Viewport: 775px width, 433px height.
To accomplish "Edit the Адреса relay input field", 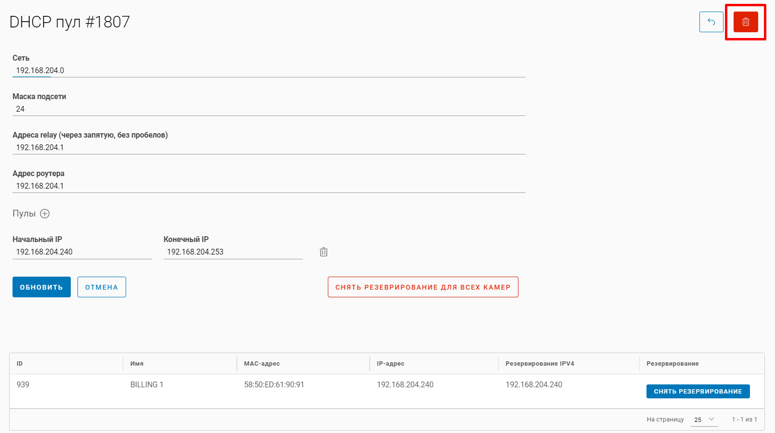I will [269, 148].
